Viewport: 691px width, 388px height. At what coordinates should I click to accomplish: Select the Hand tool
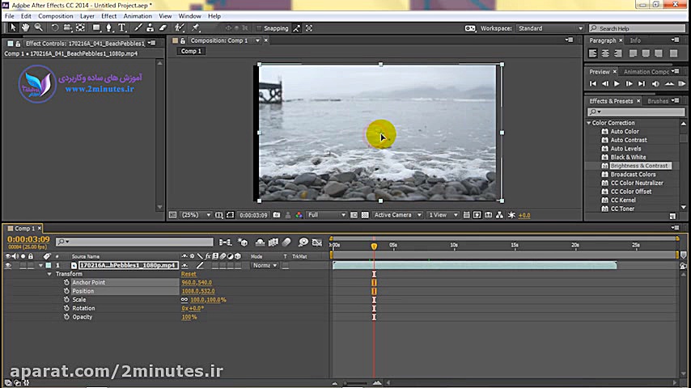[26, 27]
